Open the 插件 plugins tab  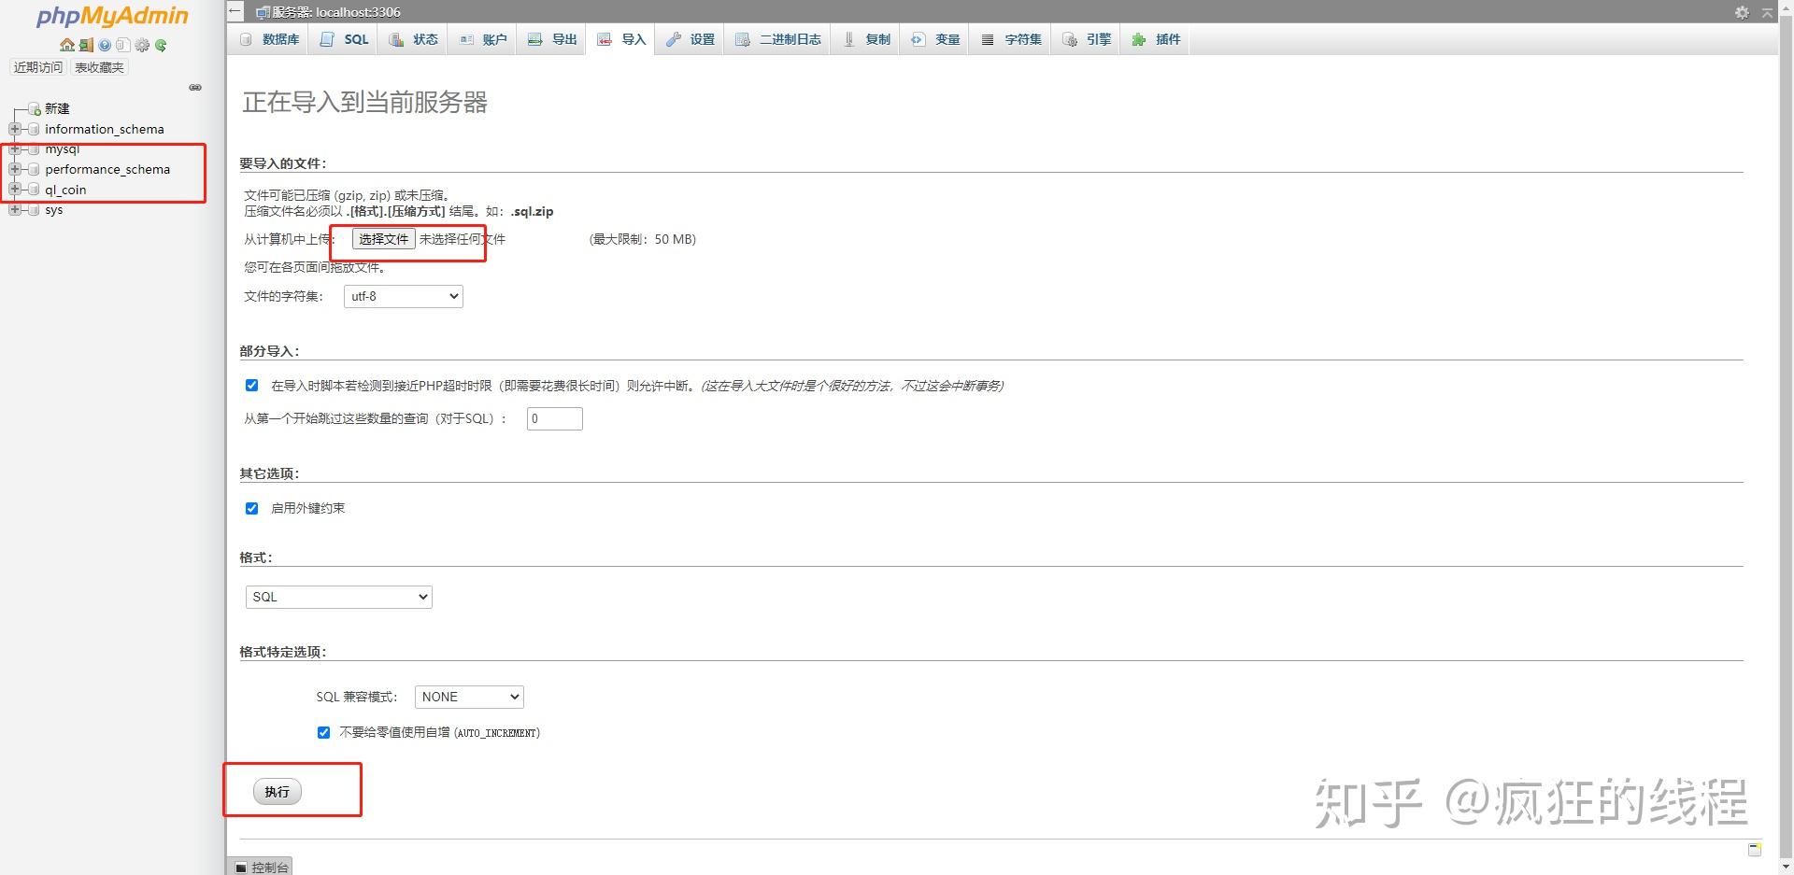point(1156,39)
